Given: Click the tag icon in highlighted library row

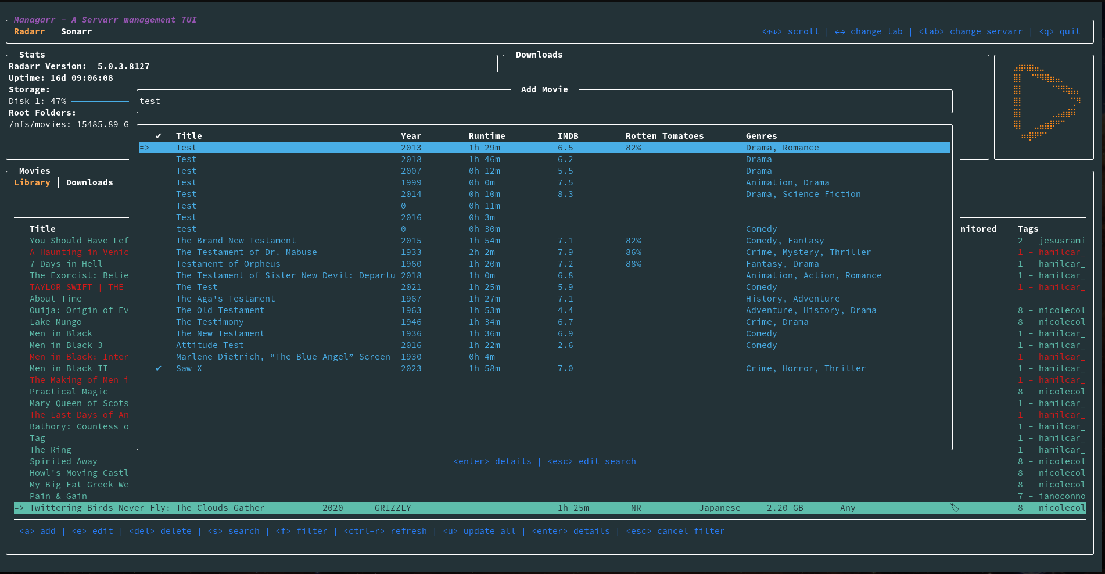Looking at the screenshot, I should coord(954,508).
